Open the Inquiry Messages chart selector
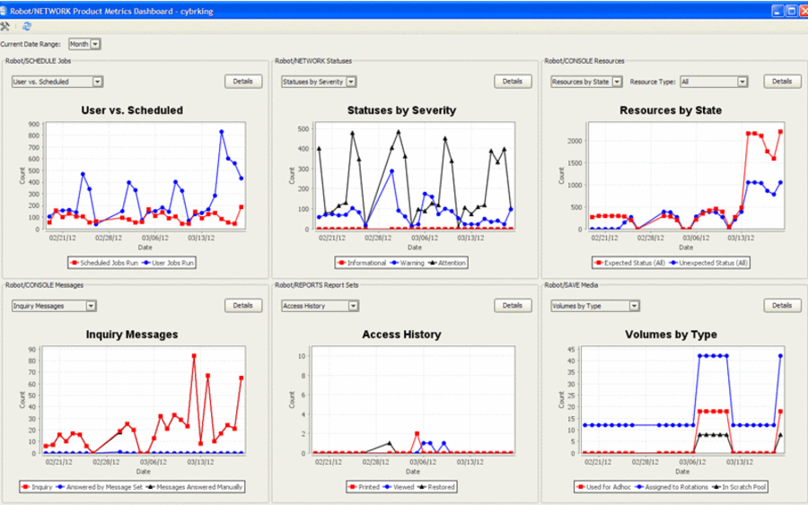 (x=54, y=306)
